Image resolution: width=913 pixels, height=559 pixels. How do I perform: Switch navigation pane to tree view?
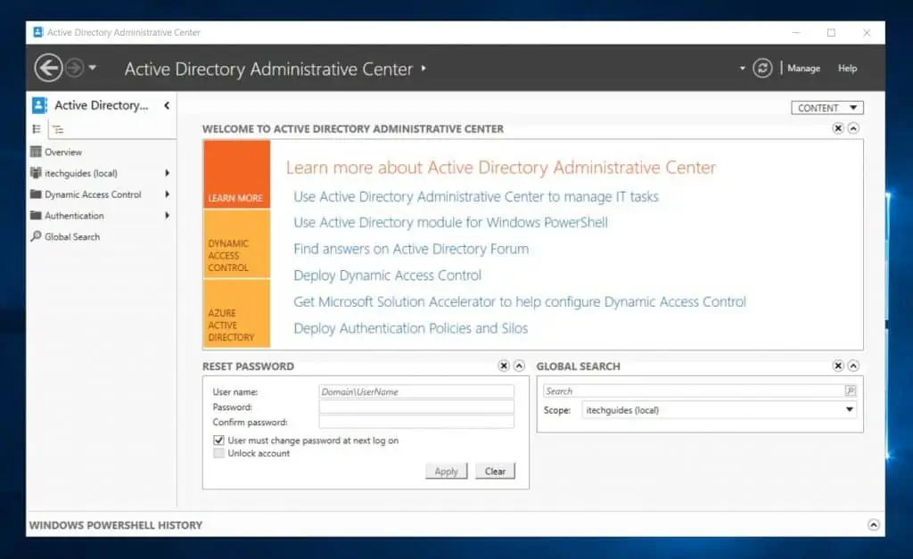[x=58, y=129]
